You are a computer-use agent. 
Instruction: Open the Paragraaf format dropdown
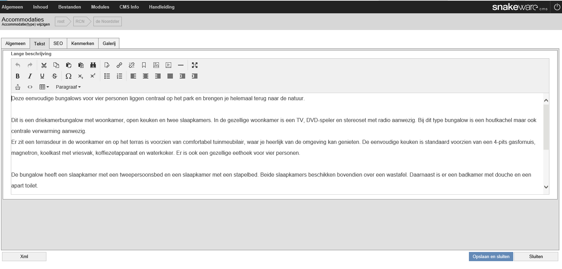pos(68,87)
